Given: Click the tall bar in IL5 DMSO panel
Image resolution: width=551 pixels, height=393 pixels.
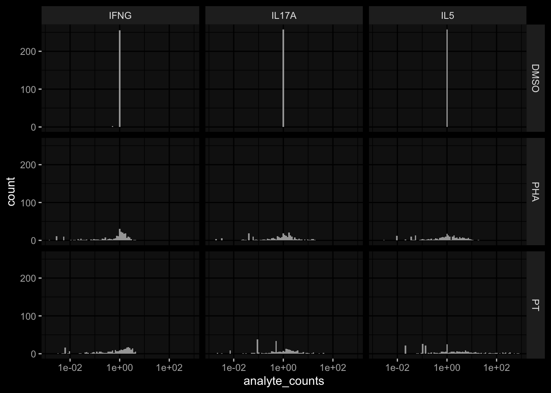Looking at the screenshot, I should 447,78.
